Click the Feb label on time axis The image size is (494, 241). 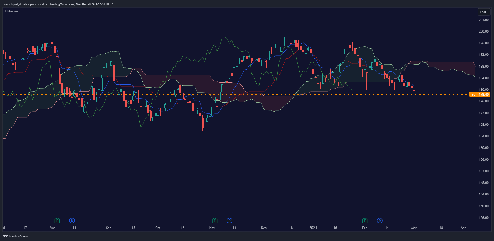(365, 228)
